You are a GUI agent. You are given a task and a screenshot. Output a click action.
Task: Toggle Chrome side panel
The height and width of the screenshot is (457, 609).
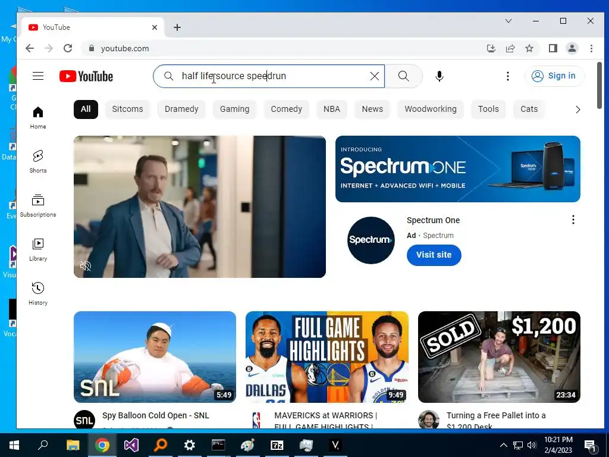[553, 48]
